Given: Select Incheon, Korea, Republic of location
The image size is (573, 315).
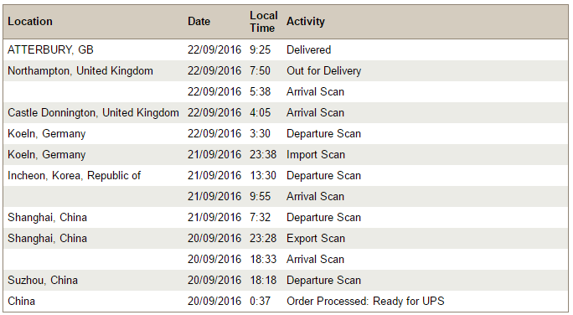Looking at the screenshot, I should [x=75, y=175].
